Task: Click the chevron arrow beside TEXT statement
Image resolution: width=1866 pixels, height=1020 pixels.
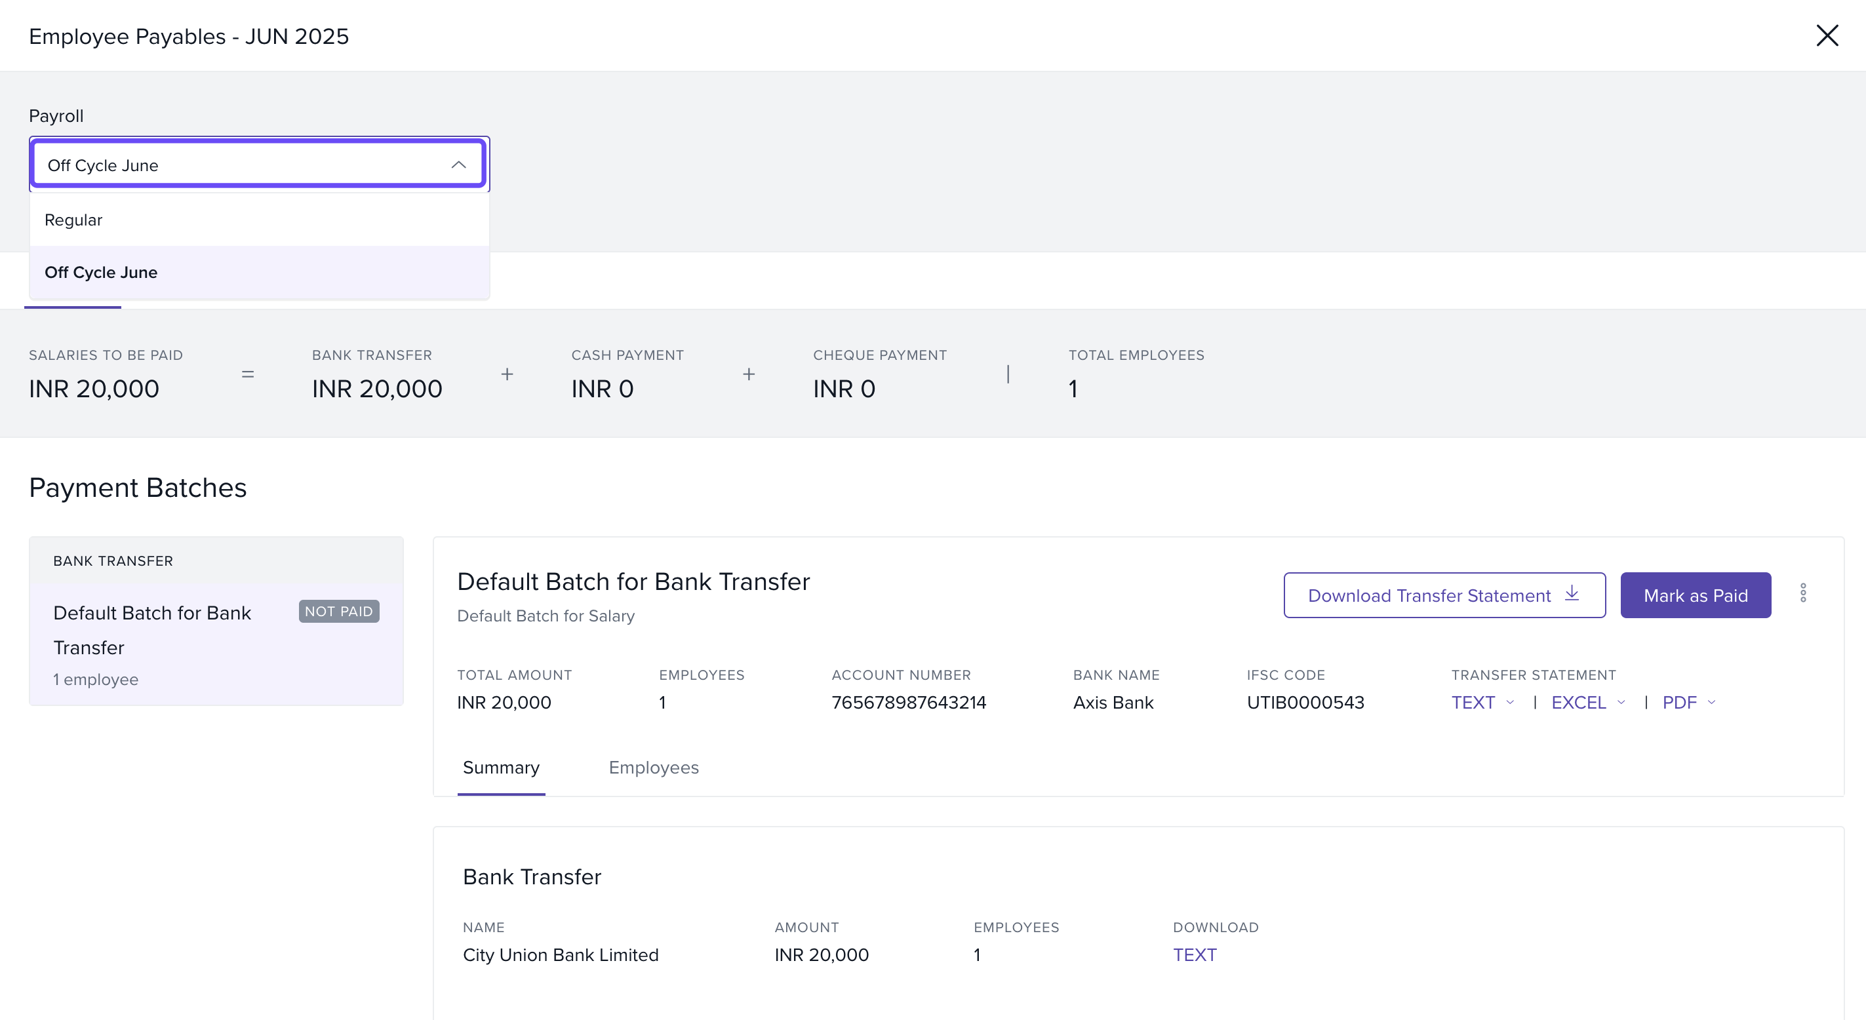Action: [x=1511, y=702]
